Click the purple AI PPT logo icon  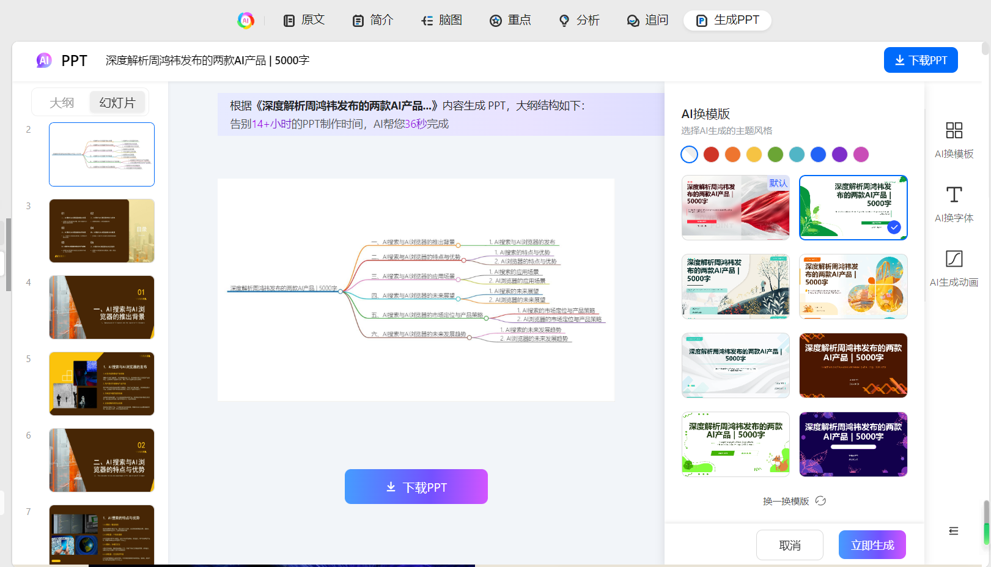44,60
